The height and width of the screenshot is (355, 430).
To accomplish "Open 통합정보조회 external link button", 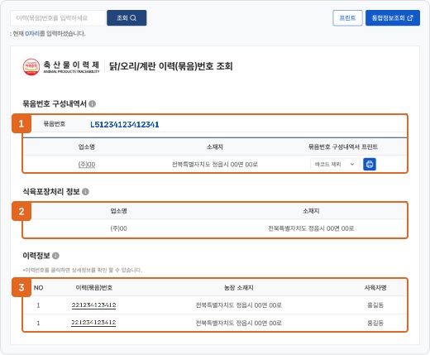I will [393, 18].
